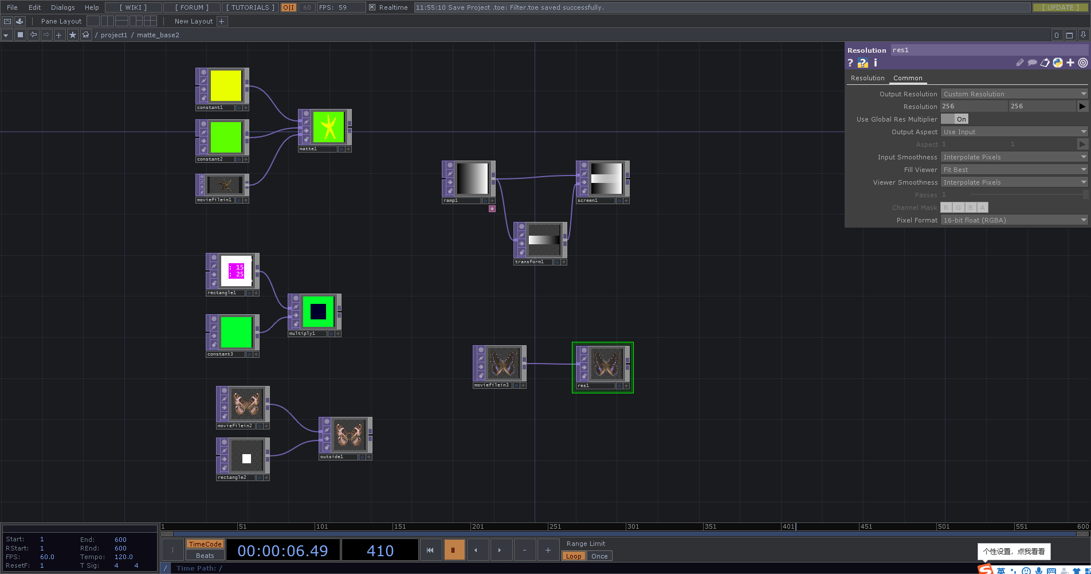Screen dimensions: 1091x574
Task: Click the copy parameters clipboard icon
Action: point(1045,63)
